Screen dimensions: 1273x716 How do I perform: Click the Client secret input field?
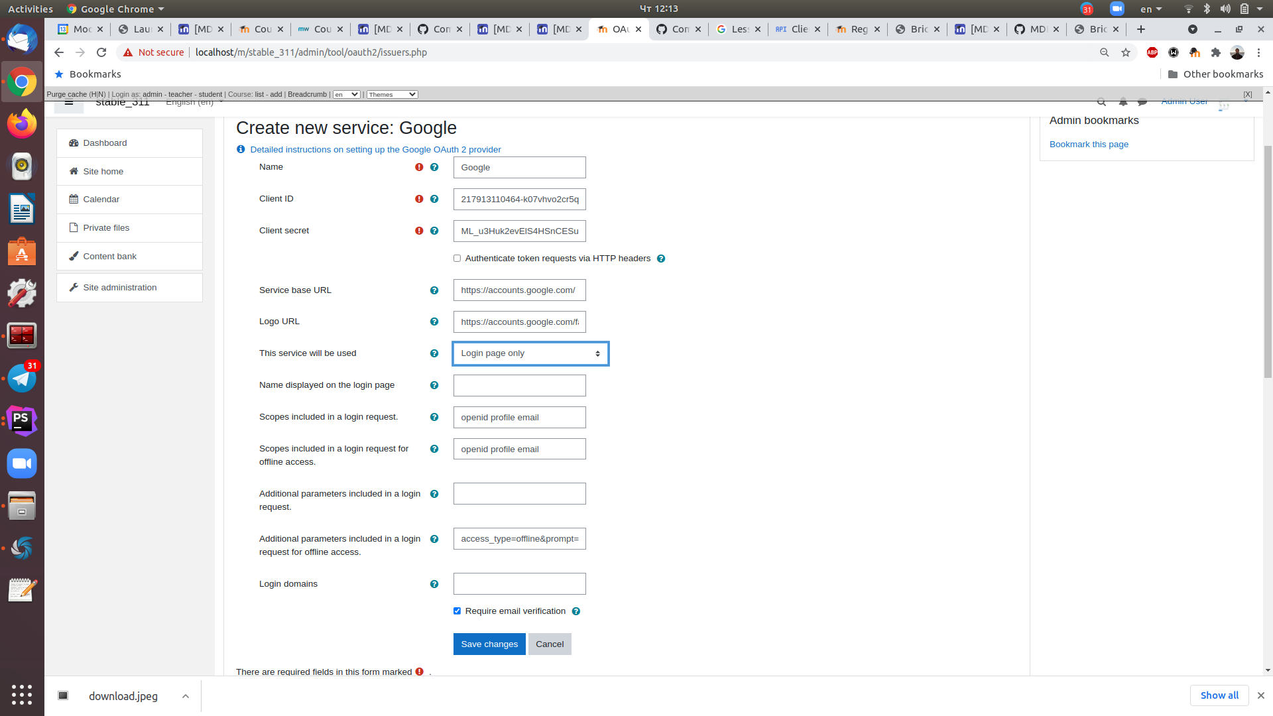pos(520,231)
